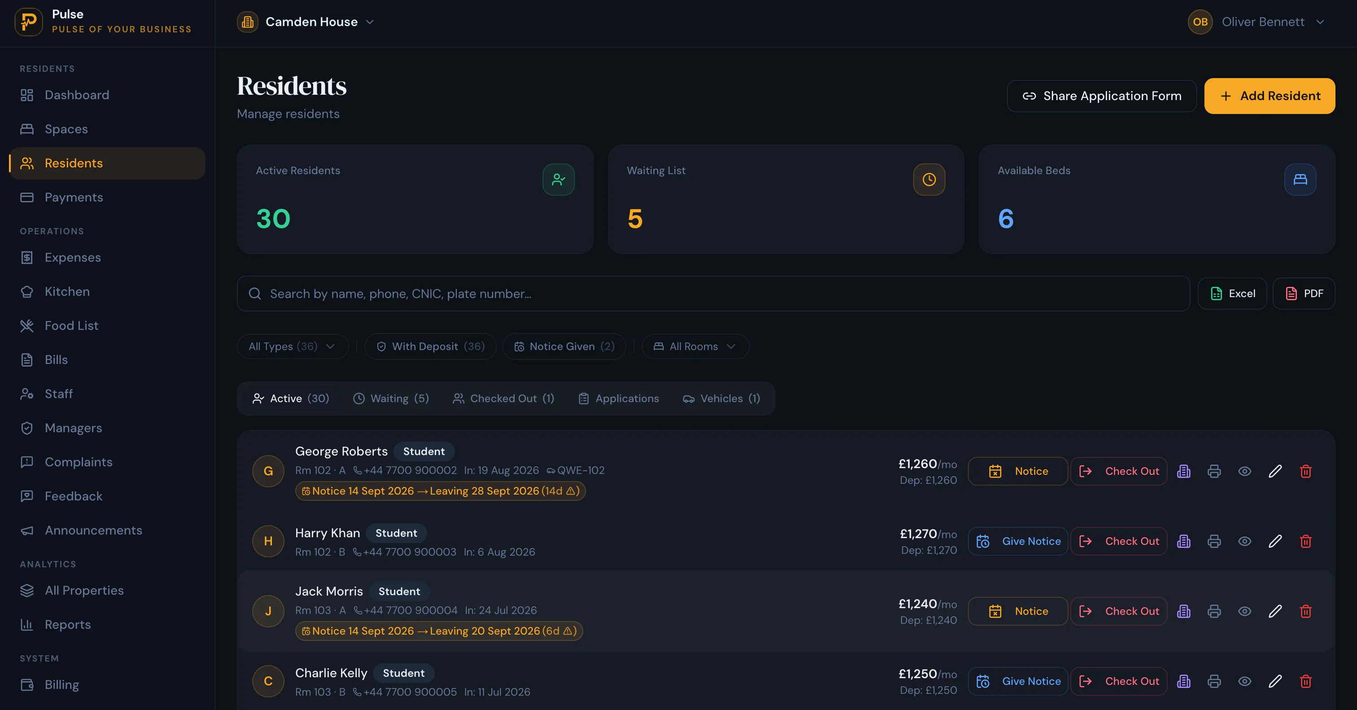
Task: Focus the resident search field
Action: [713, 294]
